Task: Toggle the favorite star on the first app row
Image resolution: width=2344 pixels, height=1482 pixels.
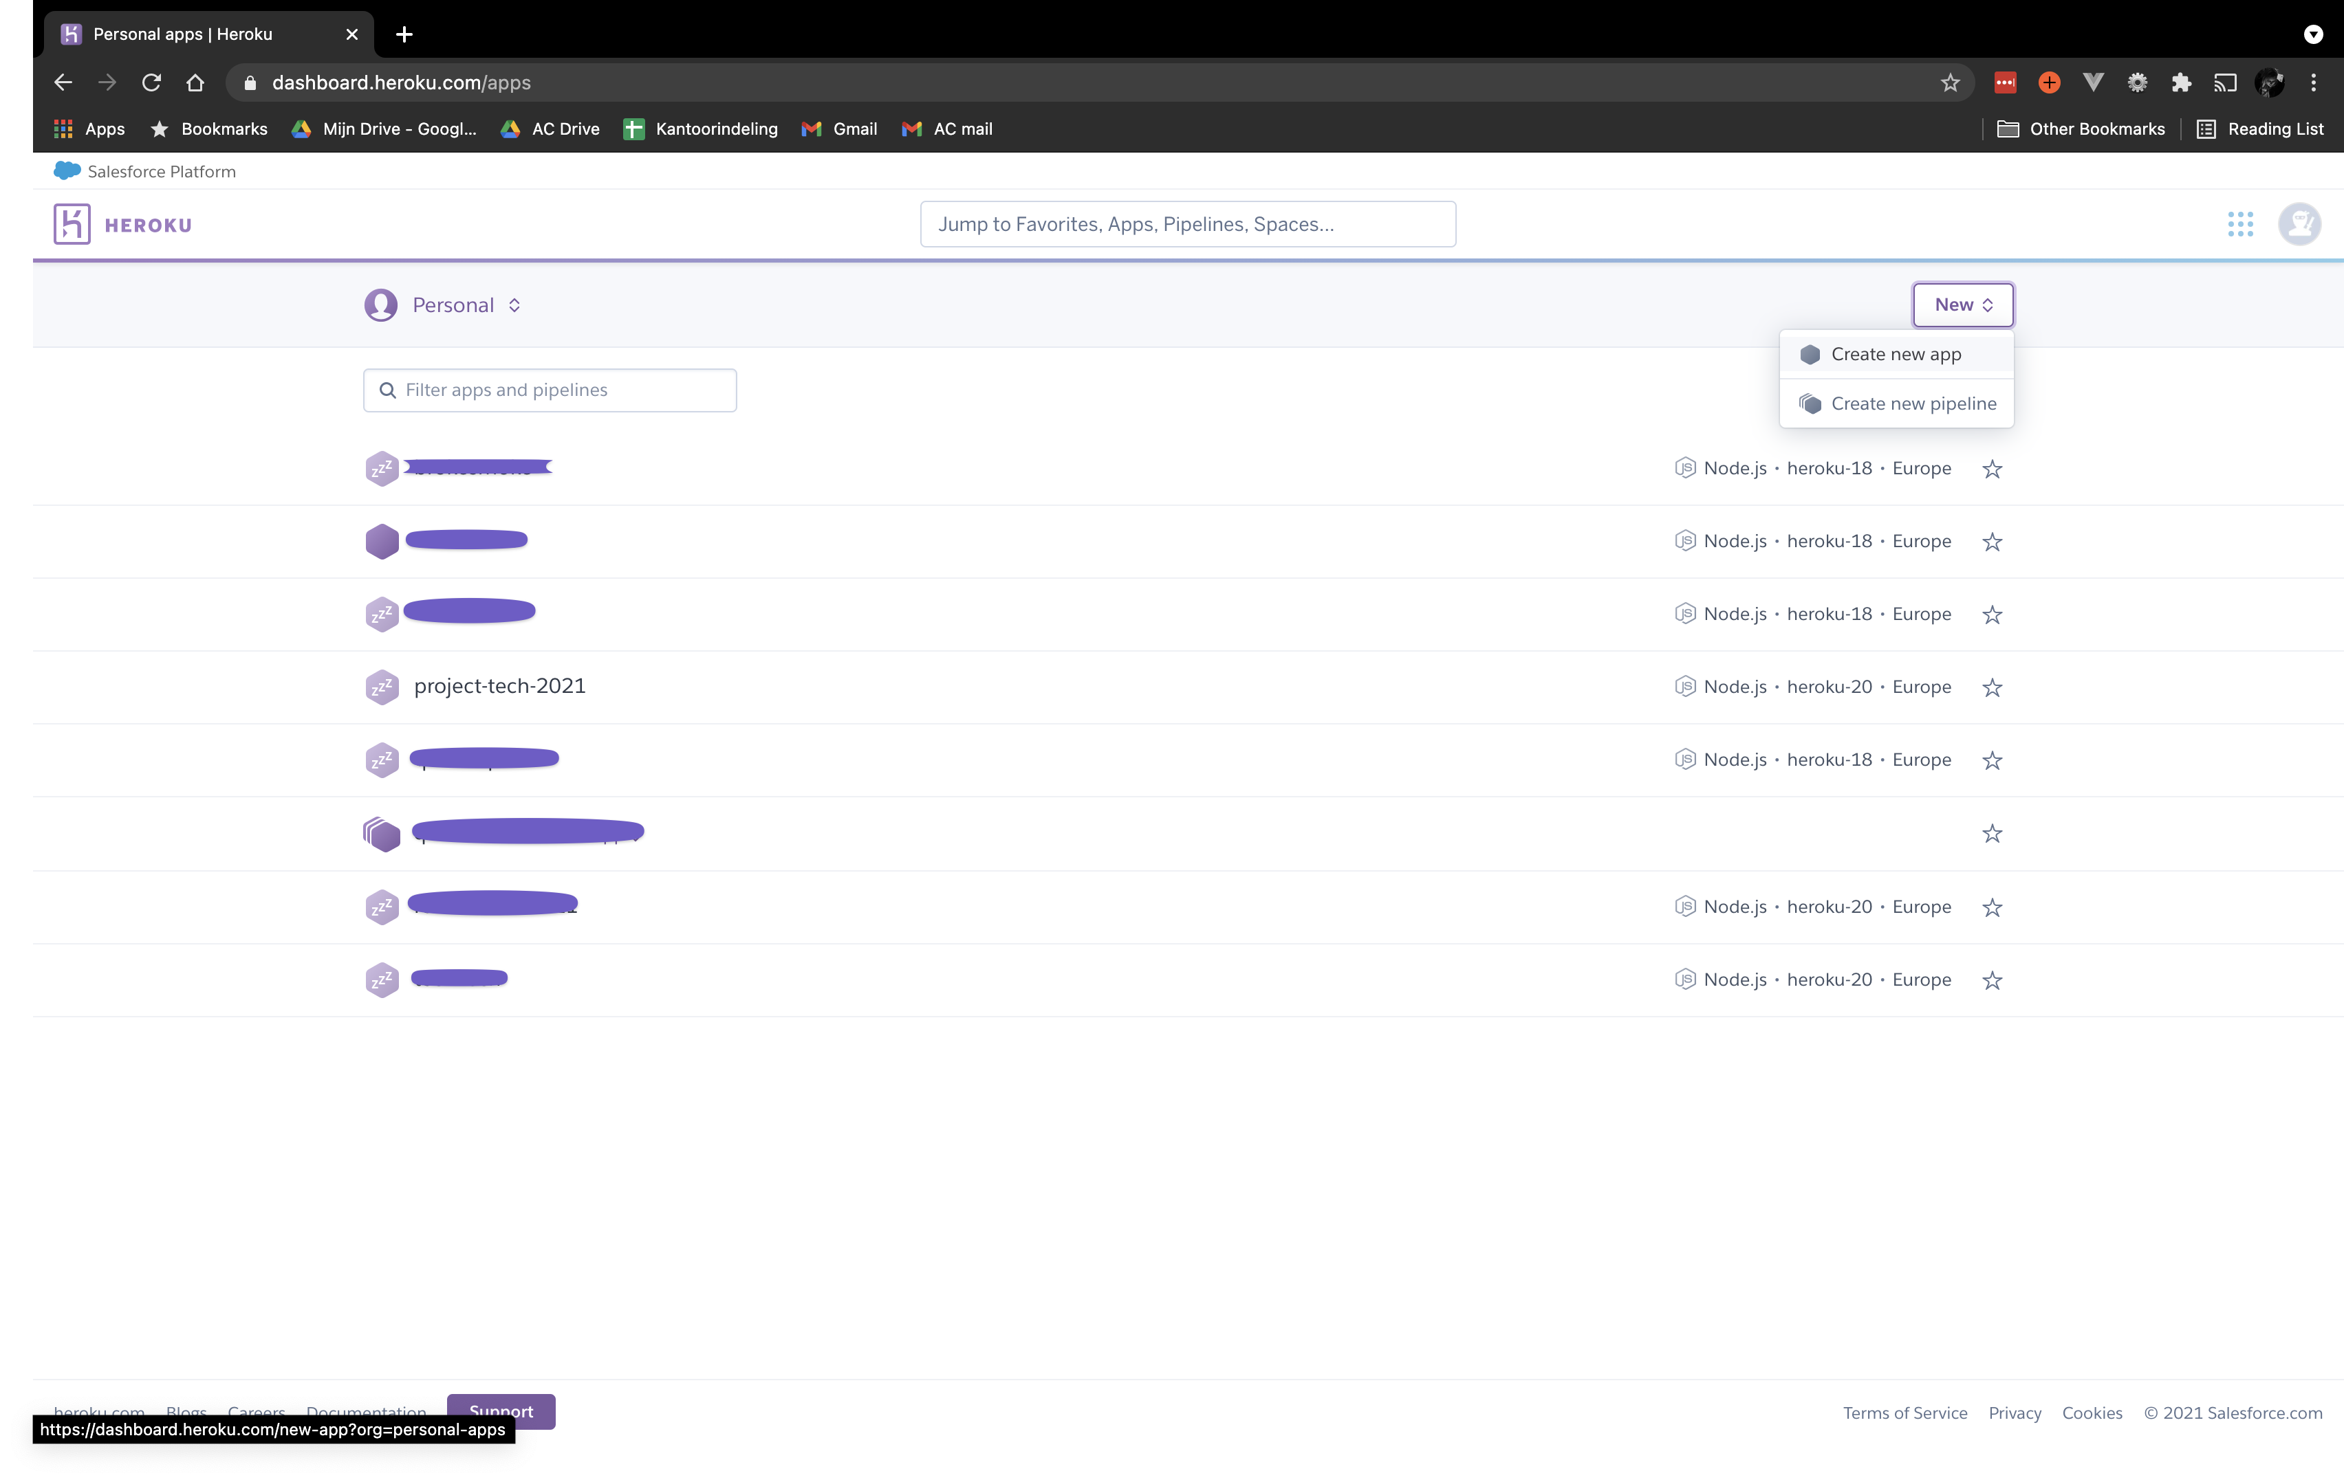Action: (x=1992, y=469)
